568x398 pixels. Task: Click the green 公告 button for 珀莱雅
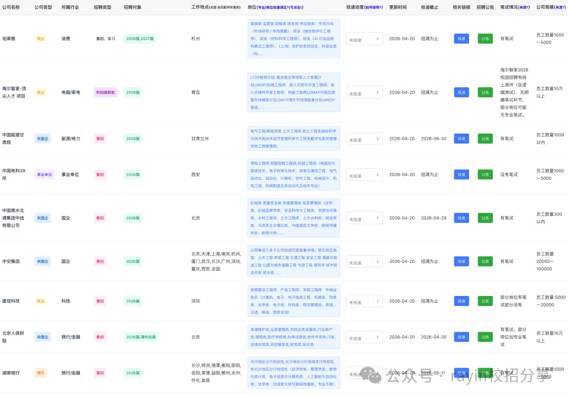pos(485,39)
